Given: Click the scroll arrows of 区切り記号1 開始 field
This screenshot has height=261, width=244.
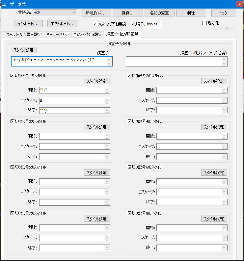Looking at the screenshot, I should click(x=107, y=91).
